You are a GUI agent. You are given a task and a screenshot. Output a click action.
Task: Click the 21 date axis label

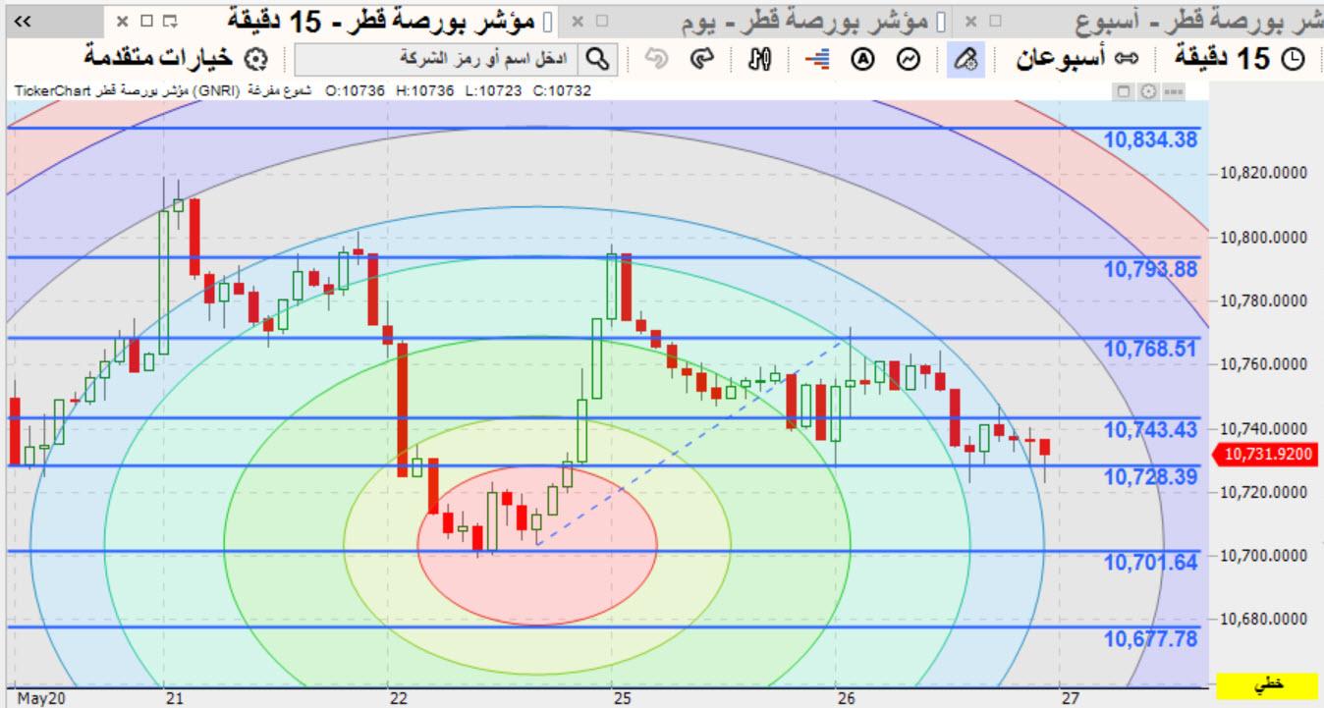pos(176,698)
